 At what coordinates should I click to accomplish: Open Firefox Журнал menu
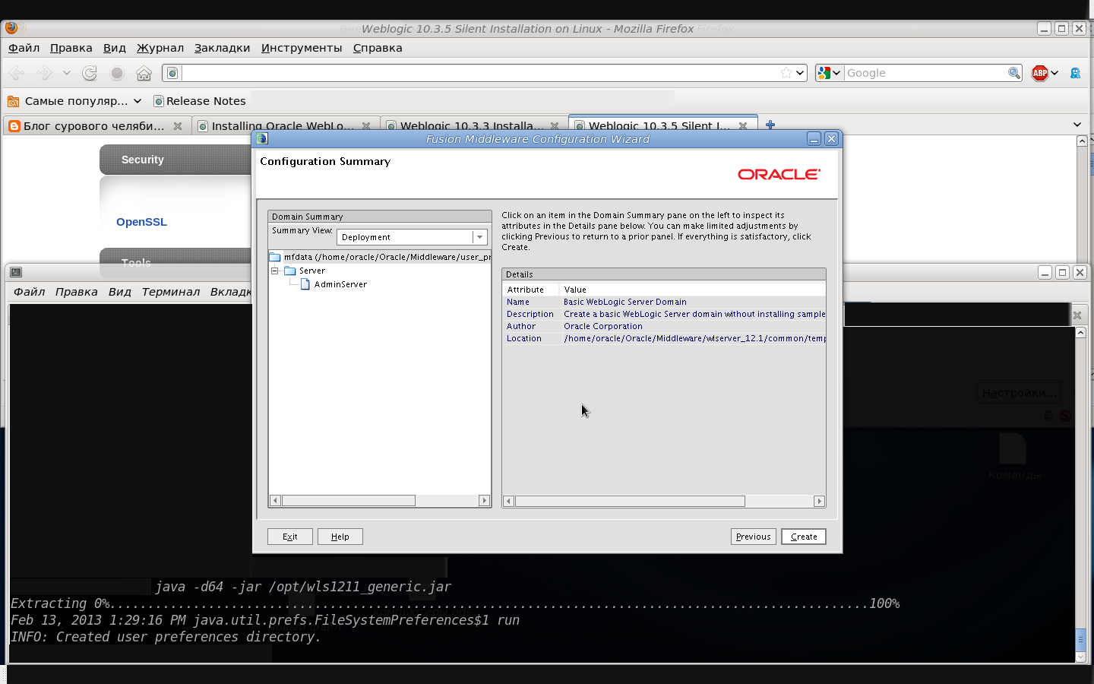click(x=160, y=48)
